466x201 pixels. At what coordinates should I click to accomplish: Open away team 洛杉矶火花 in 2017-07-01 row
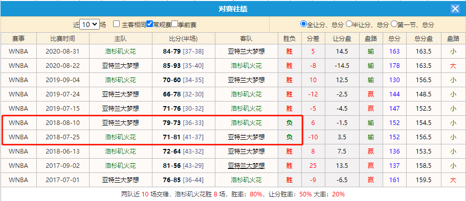(247, 180)
